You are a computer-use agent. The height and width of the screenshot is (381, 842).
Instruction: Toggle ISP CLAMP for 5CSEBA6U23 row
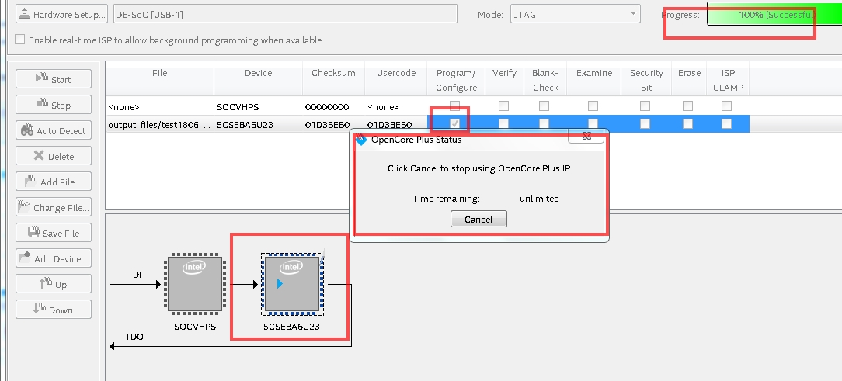click(x=726, y=123)
